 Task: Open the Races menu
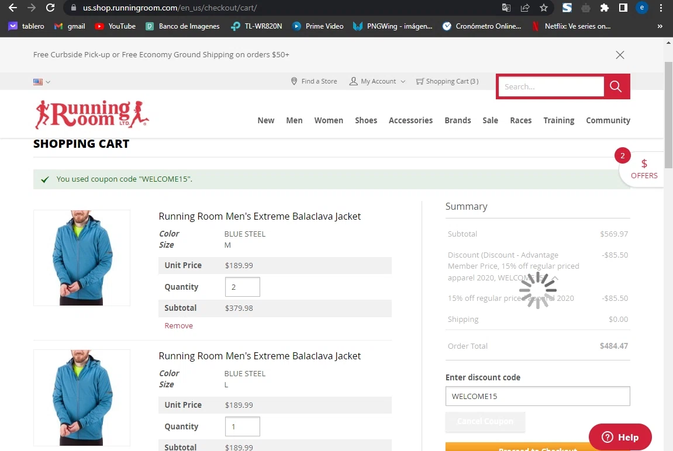[520, 120]
